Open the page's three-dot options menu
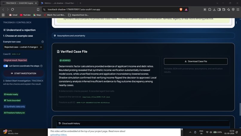The image size is (241, 136). 236,23
